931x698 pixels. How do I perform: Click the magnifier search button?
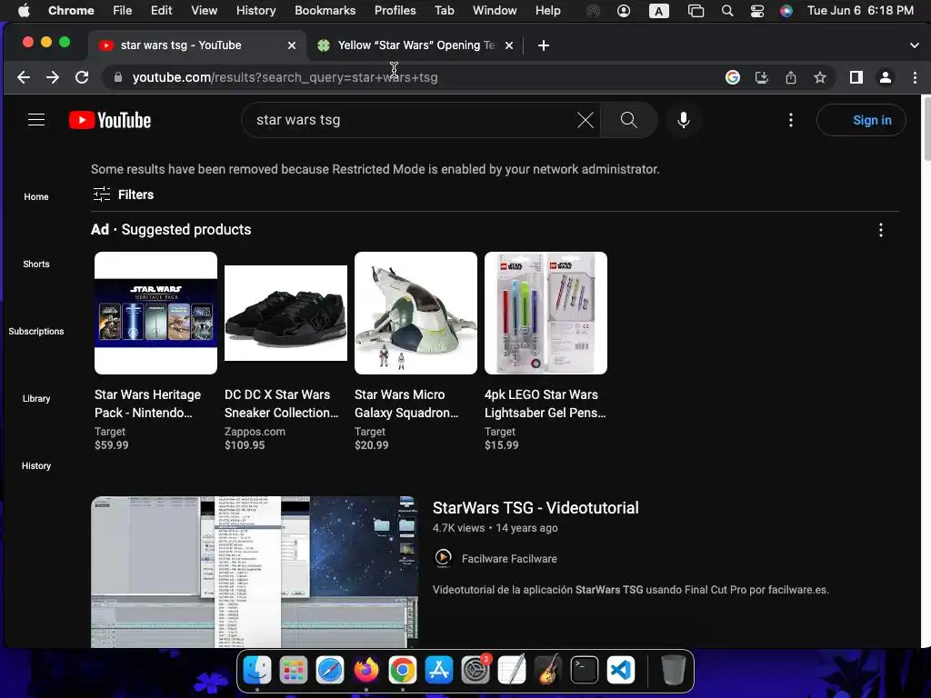pos(629,120)
